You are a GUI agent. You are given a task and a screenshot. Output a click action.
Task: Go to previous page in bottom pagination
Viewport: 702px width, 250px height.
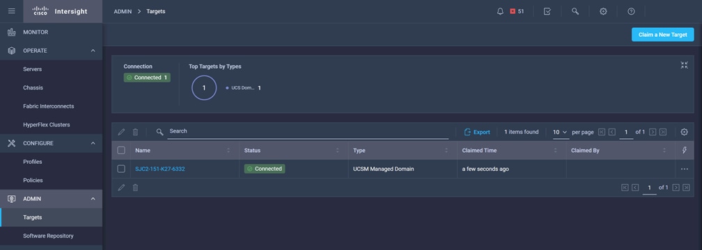click(635, 187)
